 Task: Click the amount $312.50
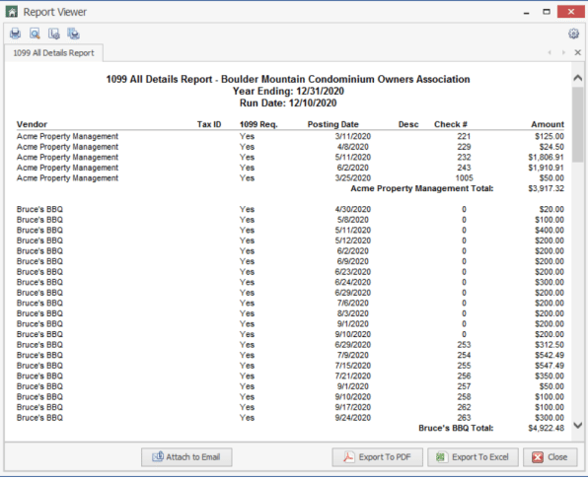click(x=550, y=345)
